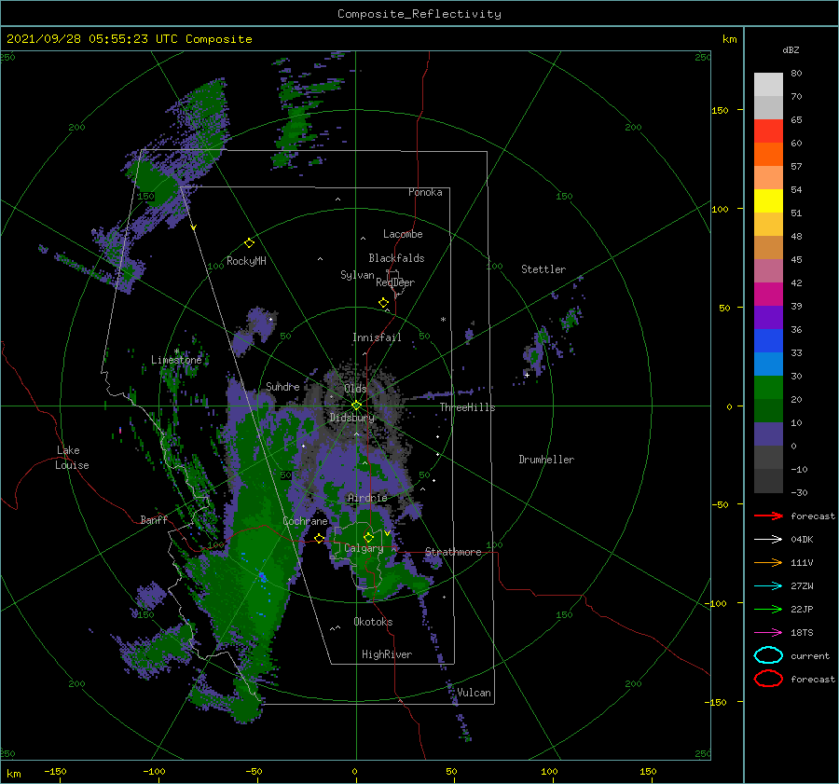Click the Limestone label
The height and width of the screenshot is (784, 839).
coord(176,360)
